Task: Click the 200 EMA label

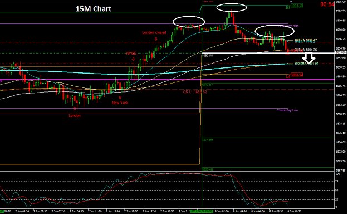Action: point(306,64)
